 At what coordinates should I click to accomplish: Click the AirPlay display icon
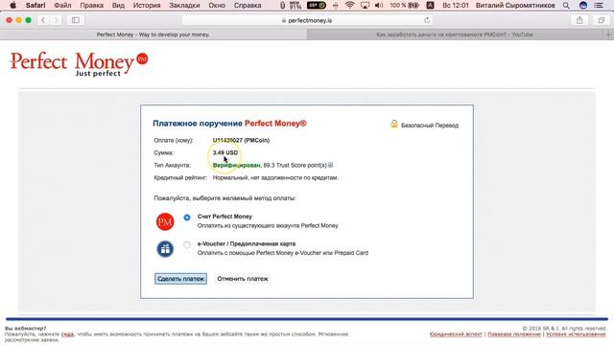[x=365, y=5]
